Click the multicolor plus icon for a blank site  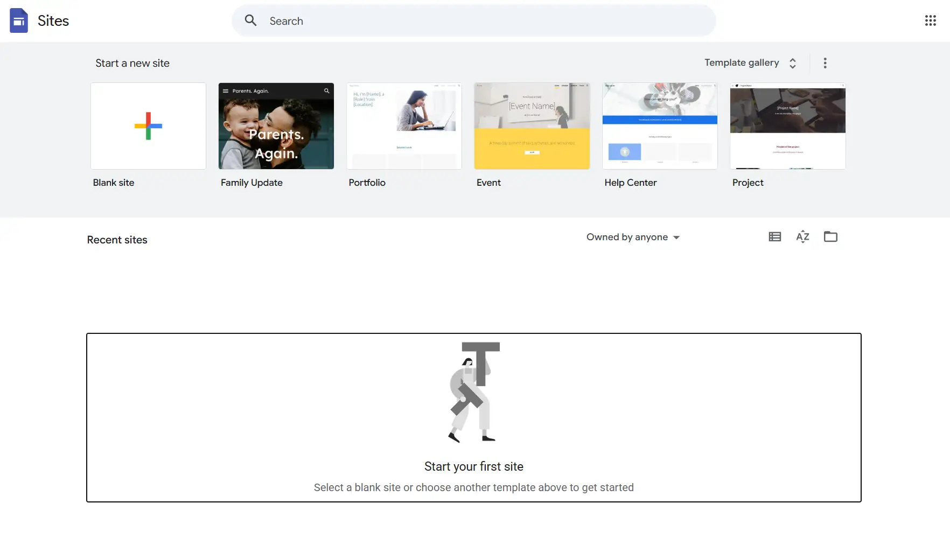[x=148, y=126]
